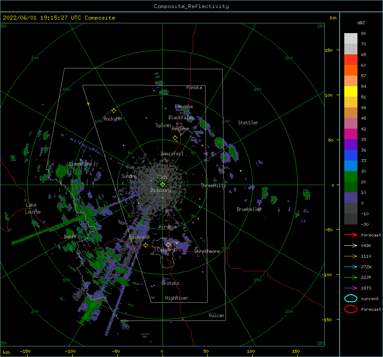This screenshot has height=357, width=383.
Task: Click the RockyMH label
Action: (112, 119)
